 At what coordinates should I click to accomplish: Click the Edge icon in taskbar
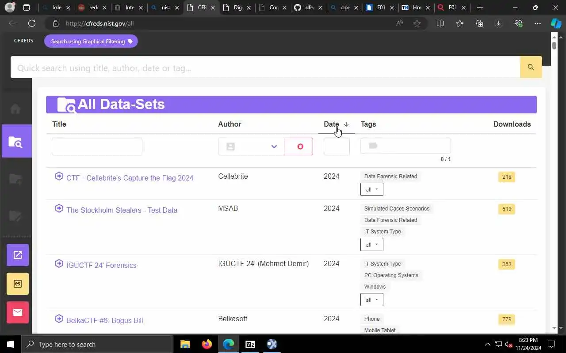(228, 344)
